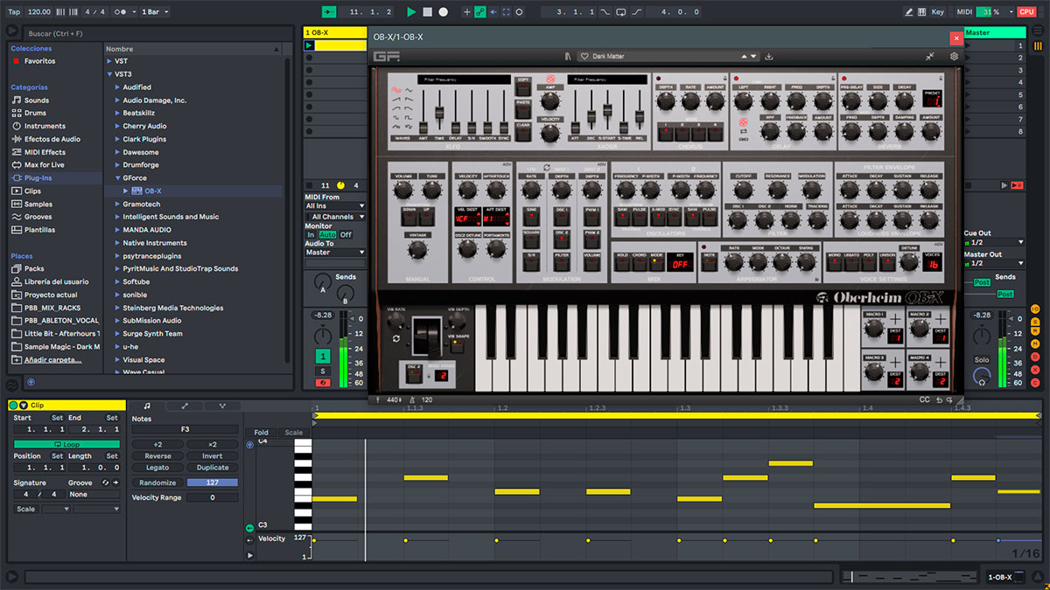Open the Drums category in the browser

coord(35,113)
